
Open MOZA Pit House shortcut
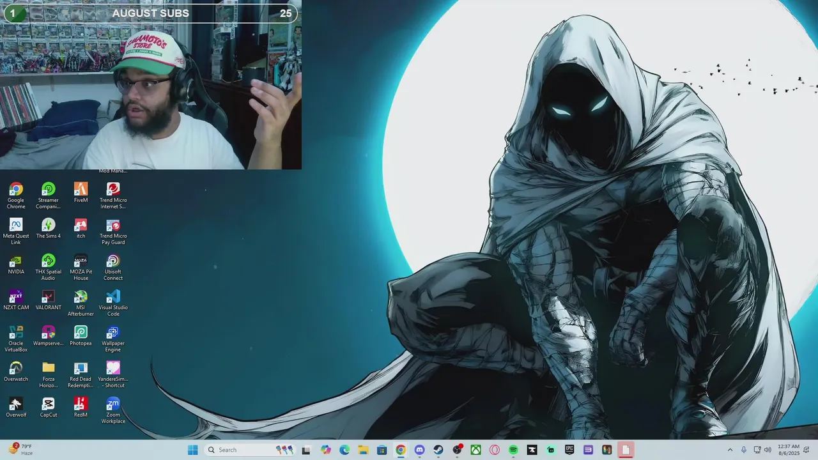tap(81, 267)
